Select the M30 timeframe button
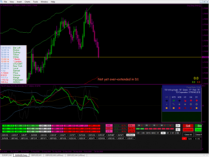Viewport: 209px width, 157px height. click(153, 133)
